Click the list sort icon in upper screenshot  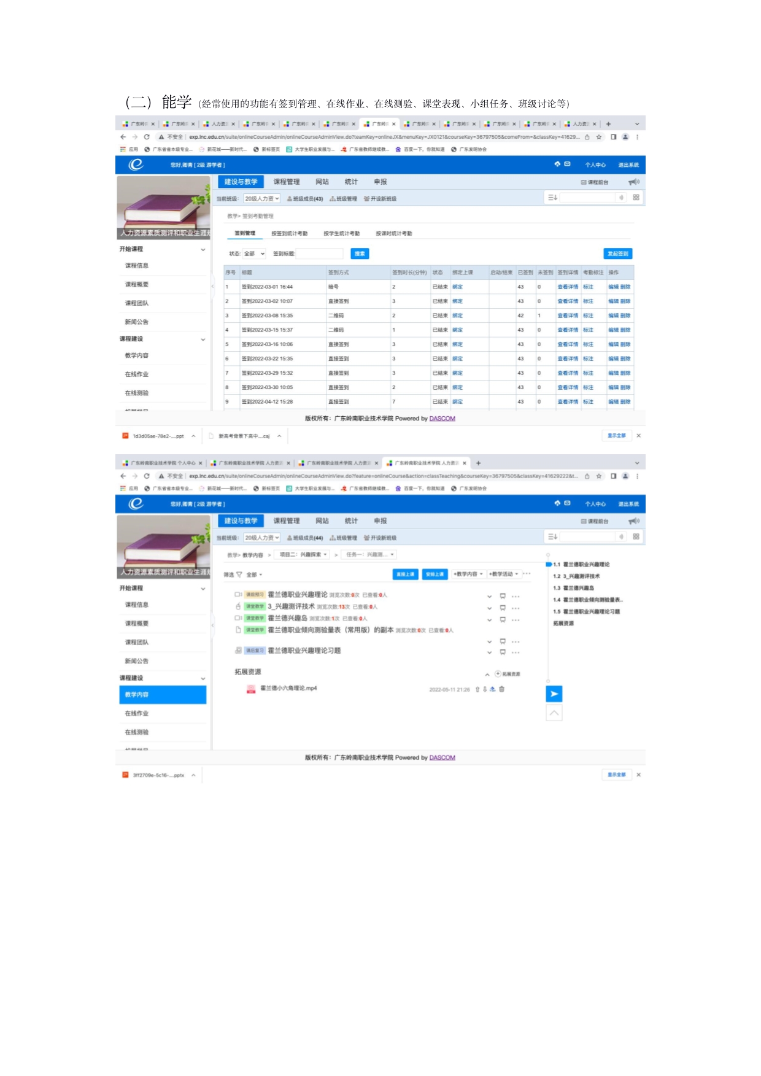tap(552, 197)
